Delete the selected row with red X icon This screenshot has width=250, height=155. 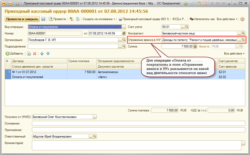pyautogui.click(x=35, y=53)
